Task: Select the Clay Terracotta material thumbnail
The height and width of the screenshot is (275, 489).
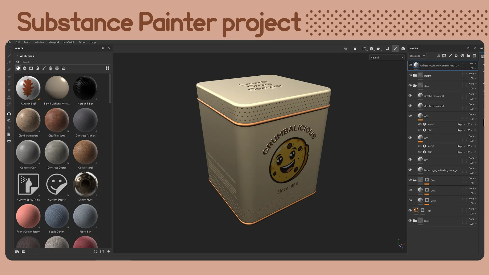Action: (x=57, y=120)
